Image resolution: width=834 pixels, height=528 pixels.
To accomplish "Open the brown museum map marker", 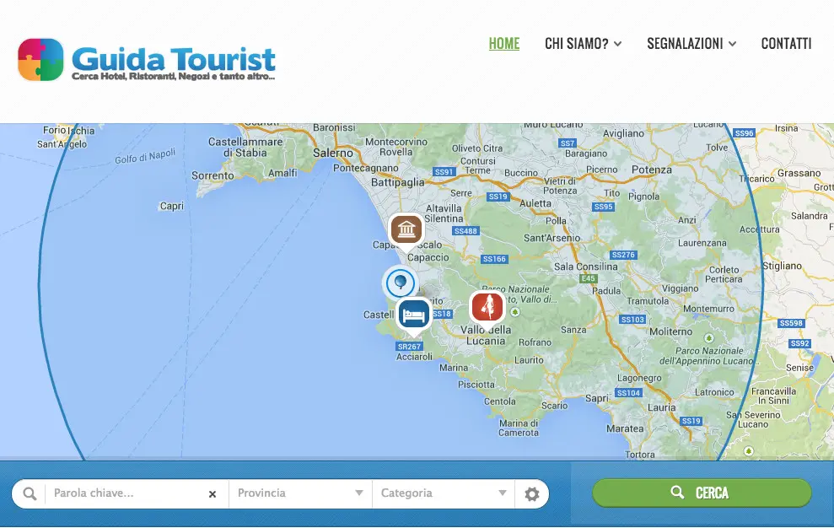I will [x=406, y=231].
